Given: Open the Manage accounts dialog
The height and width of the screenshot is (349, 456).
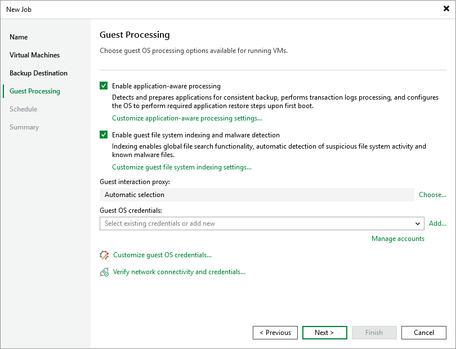Looking at the screenshot, I should 397,238.
